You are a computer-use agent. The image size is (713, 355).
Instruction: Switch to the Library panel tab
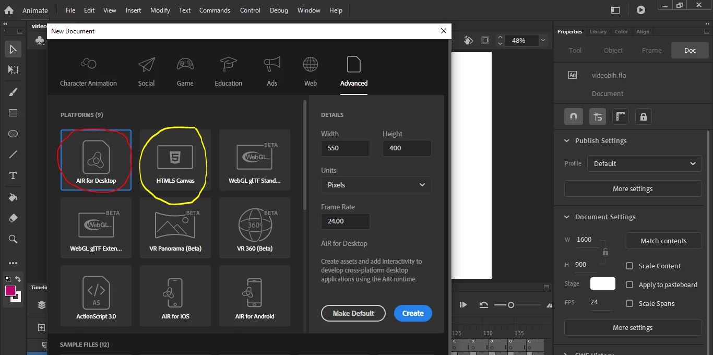tap(598, 31)
